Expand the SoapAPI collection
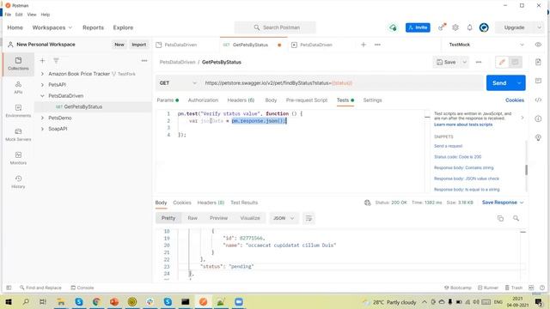This screenshot has height=309, width=550. tap(42, 129)
